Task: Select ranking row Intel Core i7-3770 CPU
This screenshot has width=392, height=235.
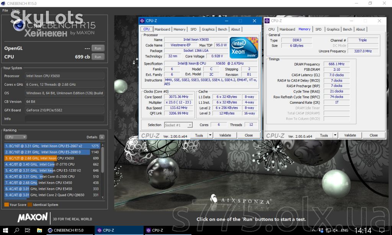Action: pyautogui.click(x=52, y=164)
